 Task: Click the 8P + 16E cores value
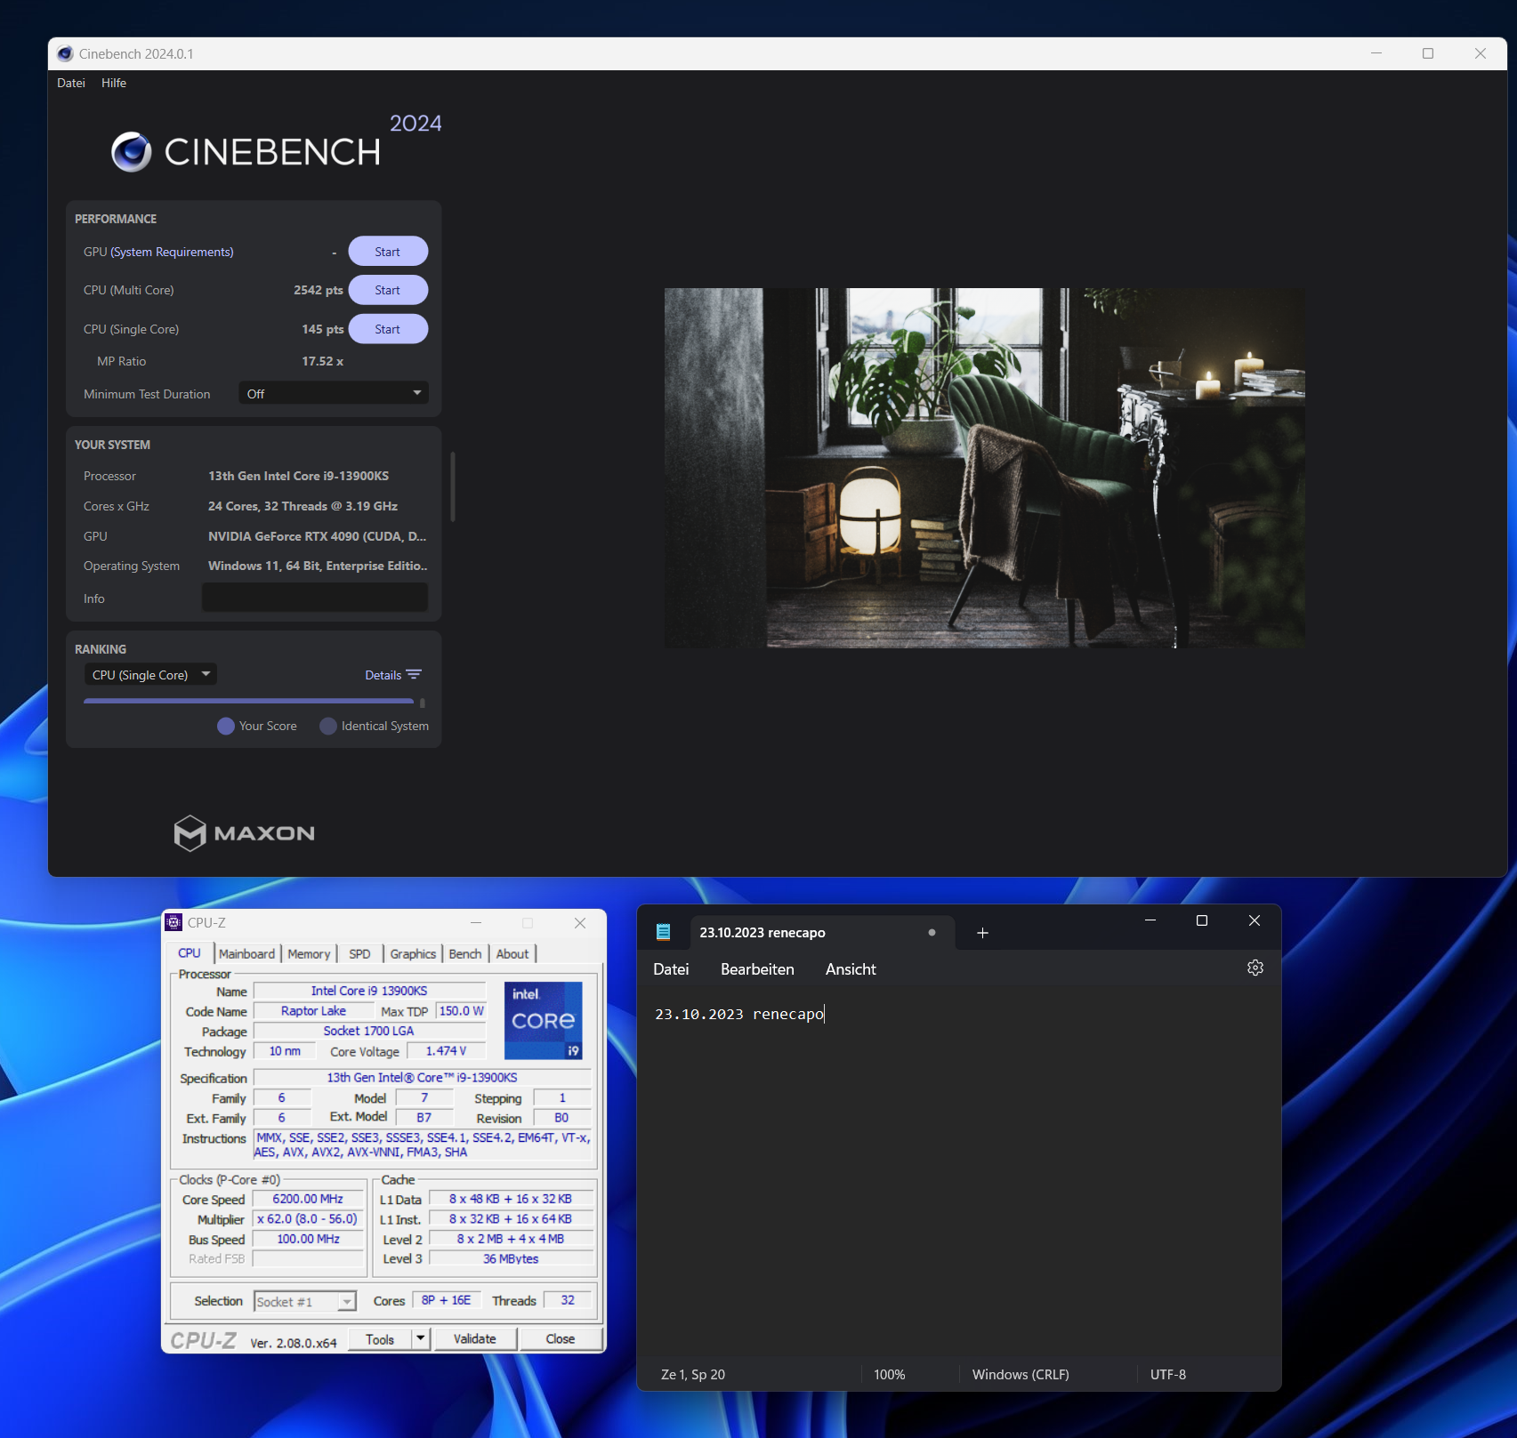(447, 1300)
